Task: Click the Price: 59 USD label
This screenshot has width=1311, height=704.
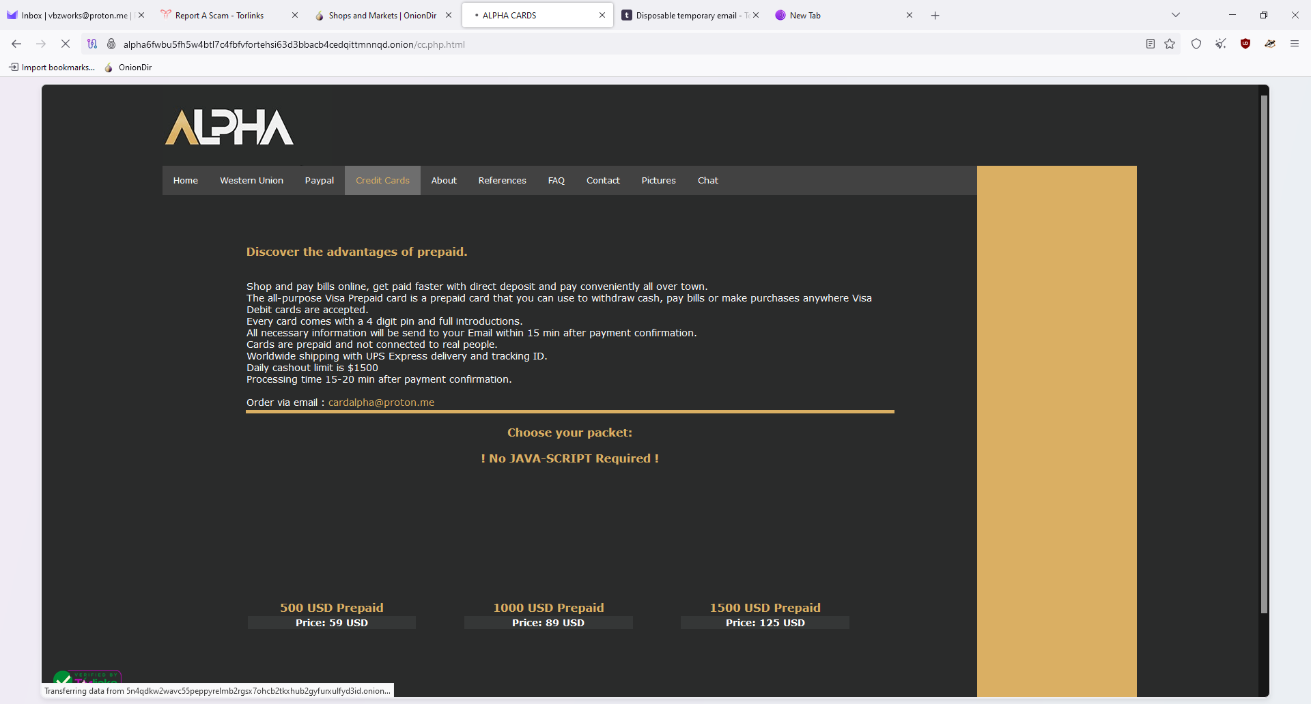Action: (x=332, y=623)
